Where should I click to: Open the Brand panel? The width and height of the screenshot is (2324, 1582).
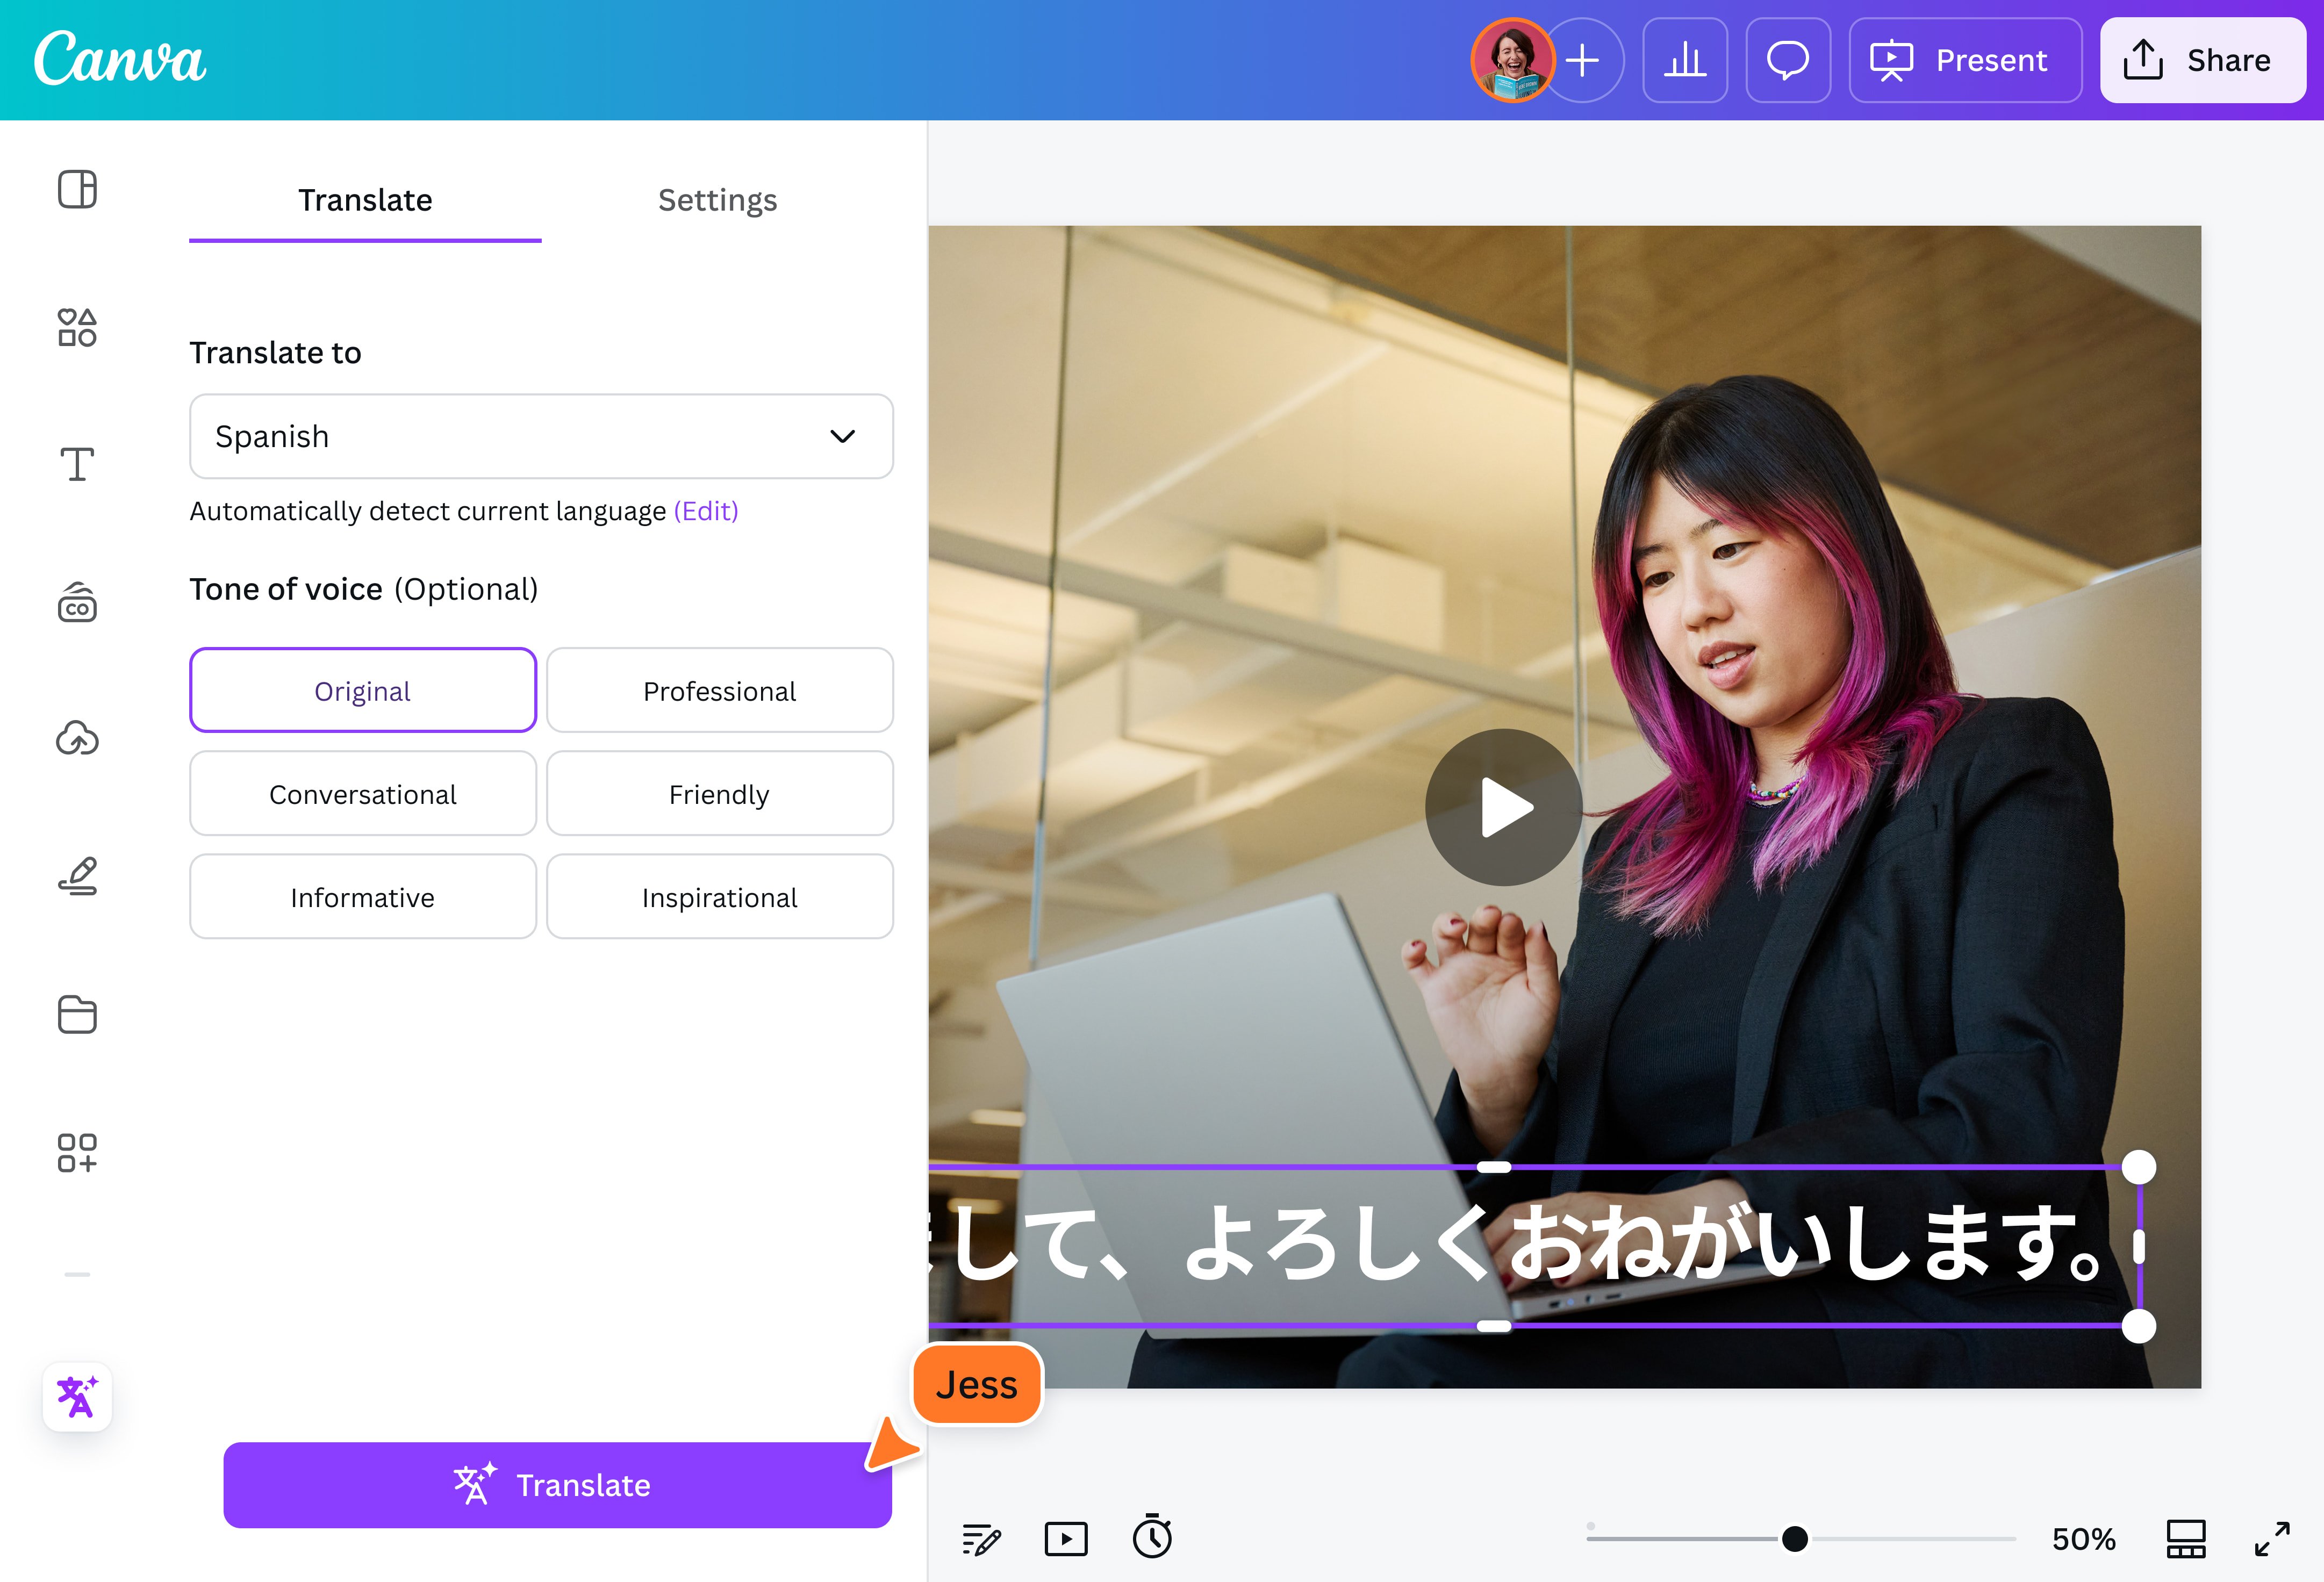77,601
